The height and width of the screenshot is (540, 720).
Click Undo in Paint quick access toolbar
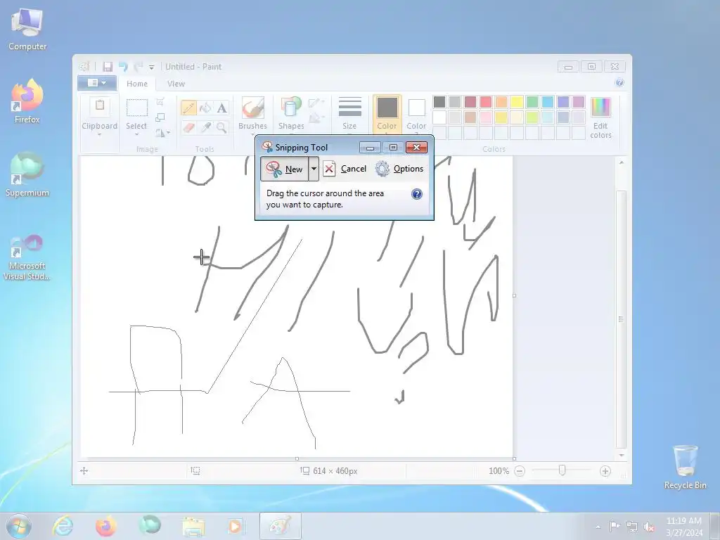pos(123,67)
